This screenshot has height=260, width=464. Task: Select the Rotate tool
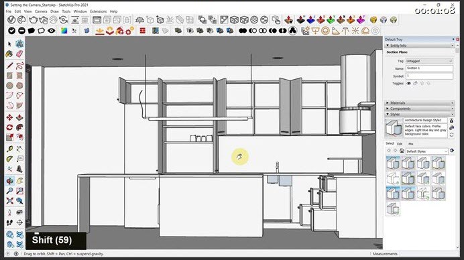(x=9, y=127)
